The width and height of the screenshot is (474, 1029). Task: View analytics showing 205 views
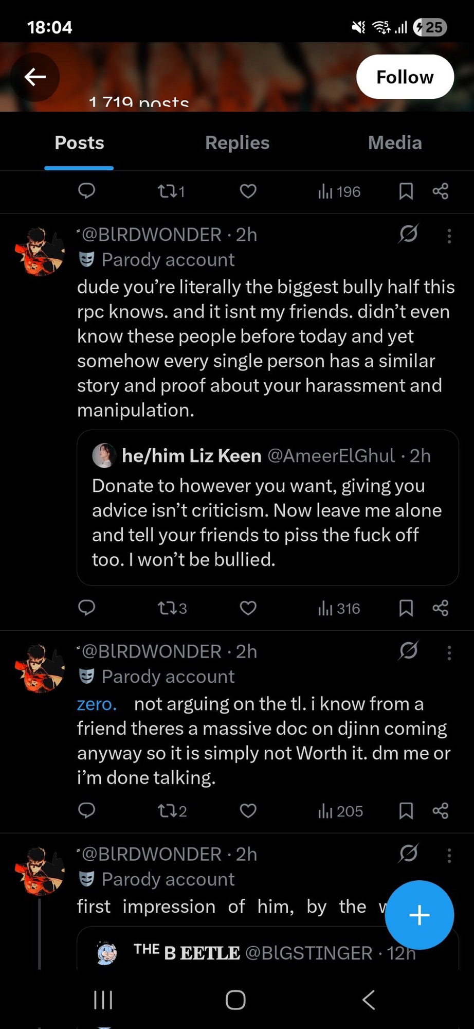point(340,811)
